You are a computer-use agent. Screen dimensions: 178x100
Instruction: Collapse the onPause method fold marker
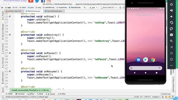pos(14,53)
